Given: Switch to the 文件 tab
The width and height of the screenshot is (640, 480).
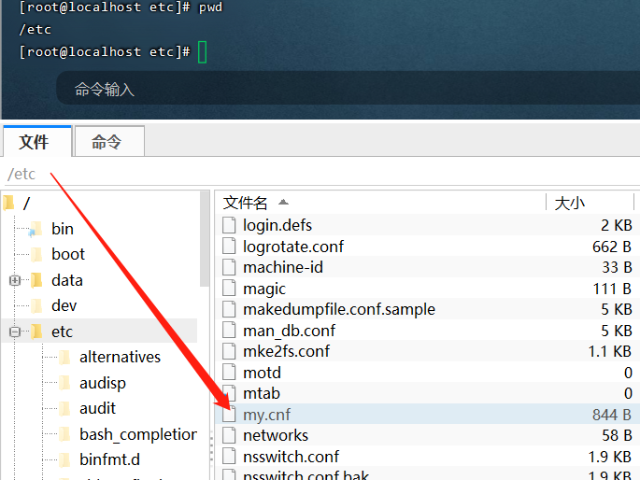Looking at the screenshot, I should tap(34, 142).
